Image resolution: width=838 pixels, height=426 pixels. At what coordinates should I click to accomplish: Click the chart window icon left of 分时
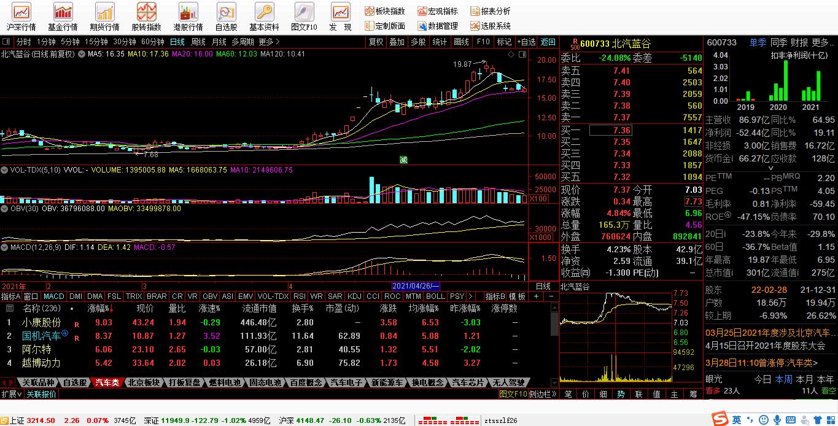pos(6,42)
